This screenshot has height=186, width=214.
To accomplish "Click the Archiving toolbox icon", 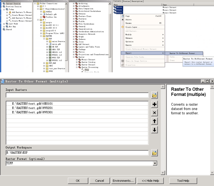I will pos(77,4).
